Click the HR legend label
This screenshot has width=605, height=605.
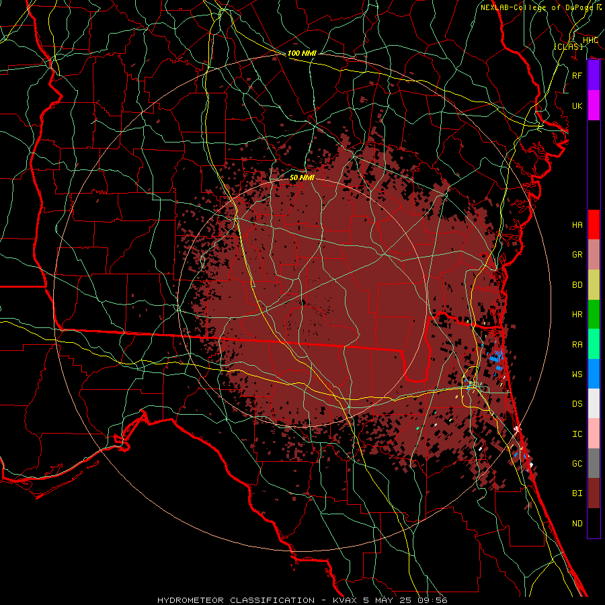point(577,315)
